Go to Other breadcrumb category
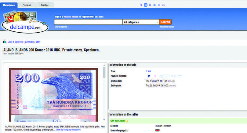Image resolution: width=247 pixels, height=133 pixels. [38, 42]
